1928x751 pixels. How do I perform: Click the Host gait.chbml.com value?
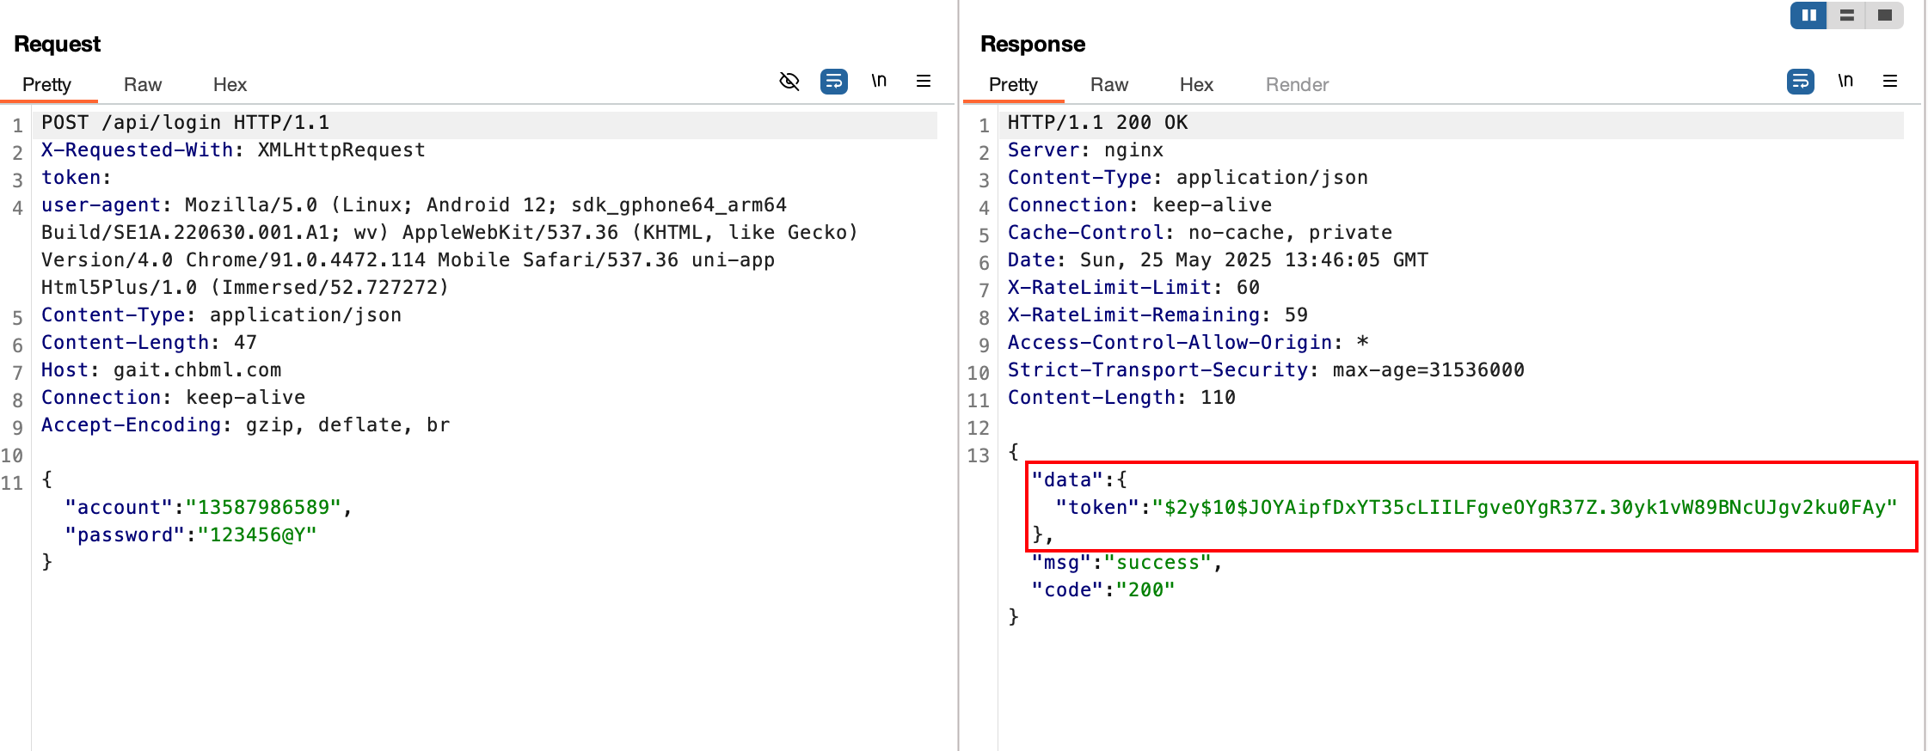[x=198, y=370]
